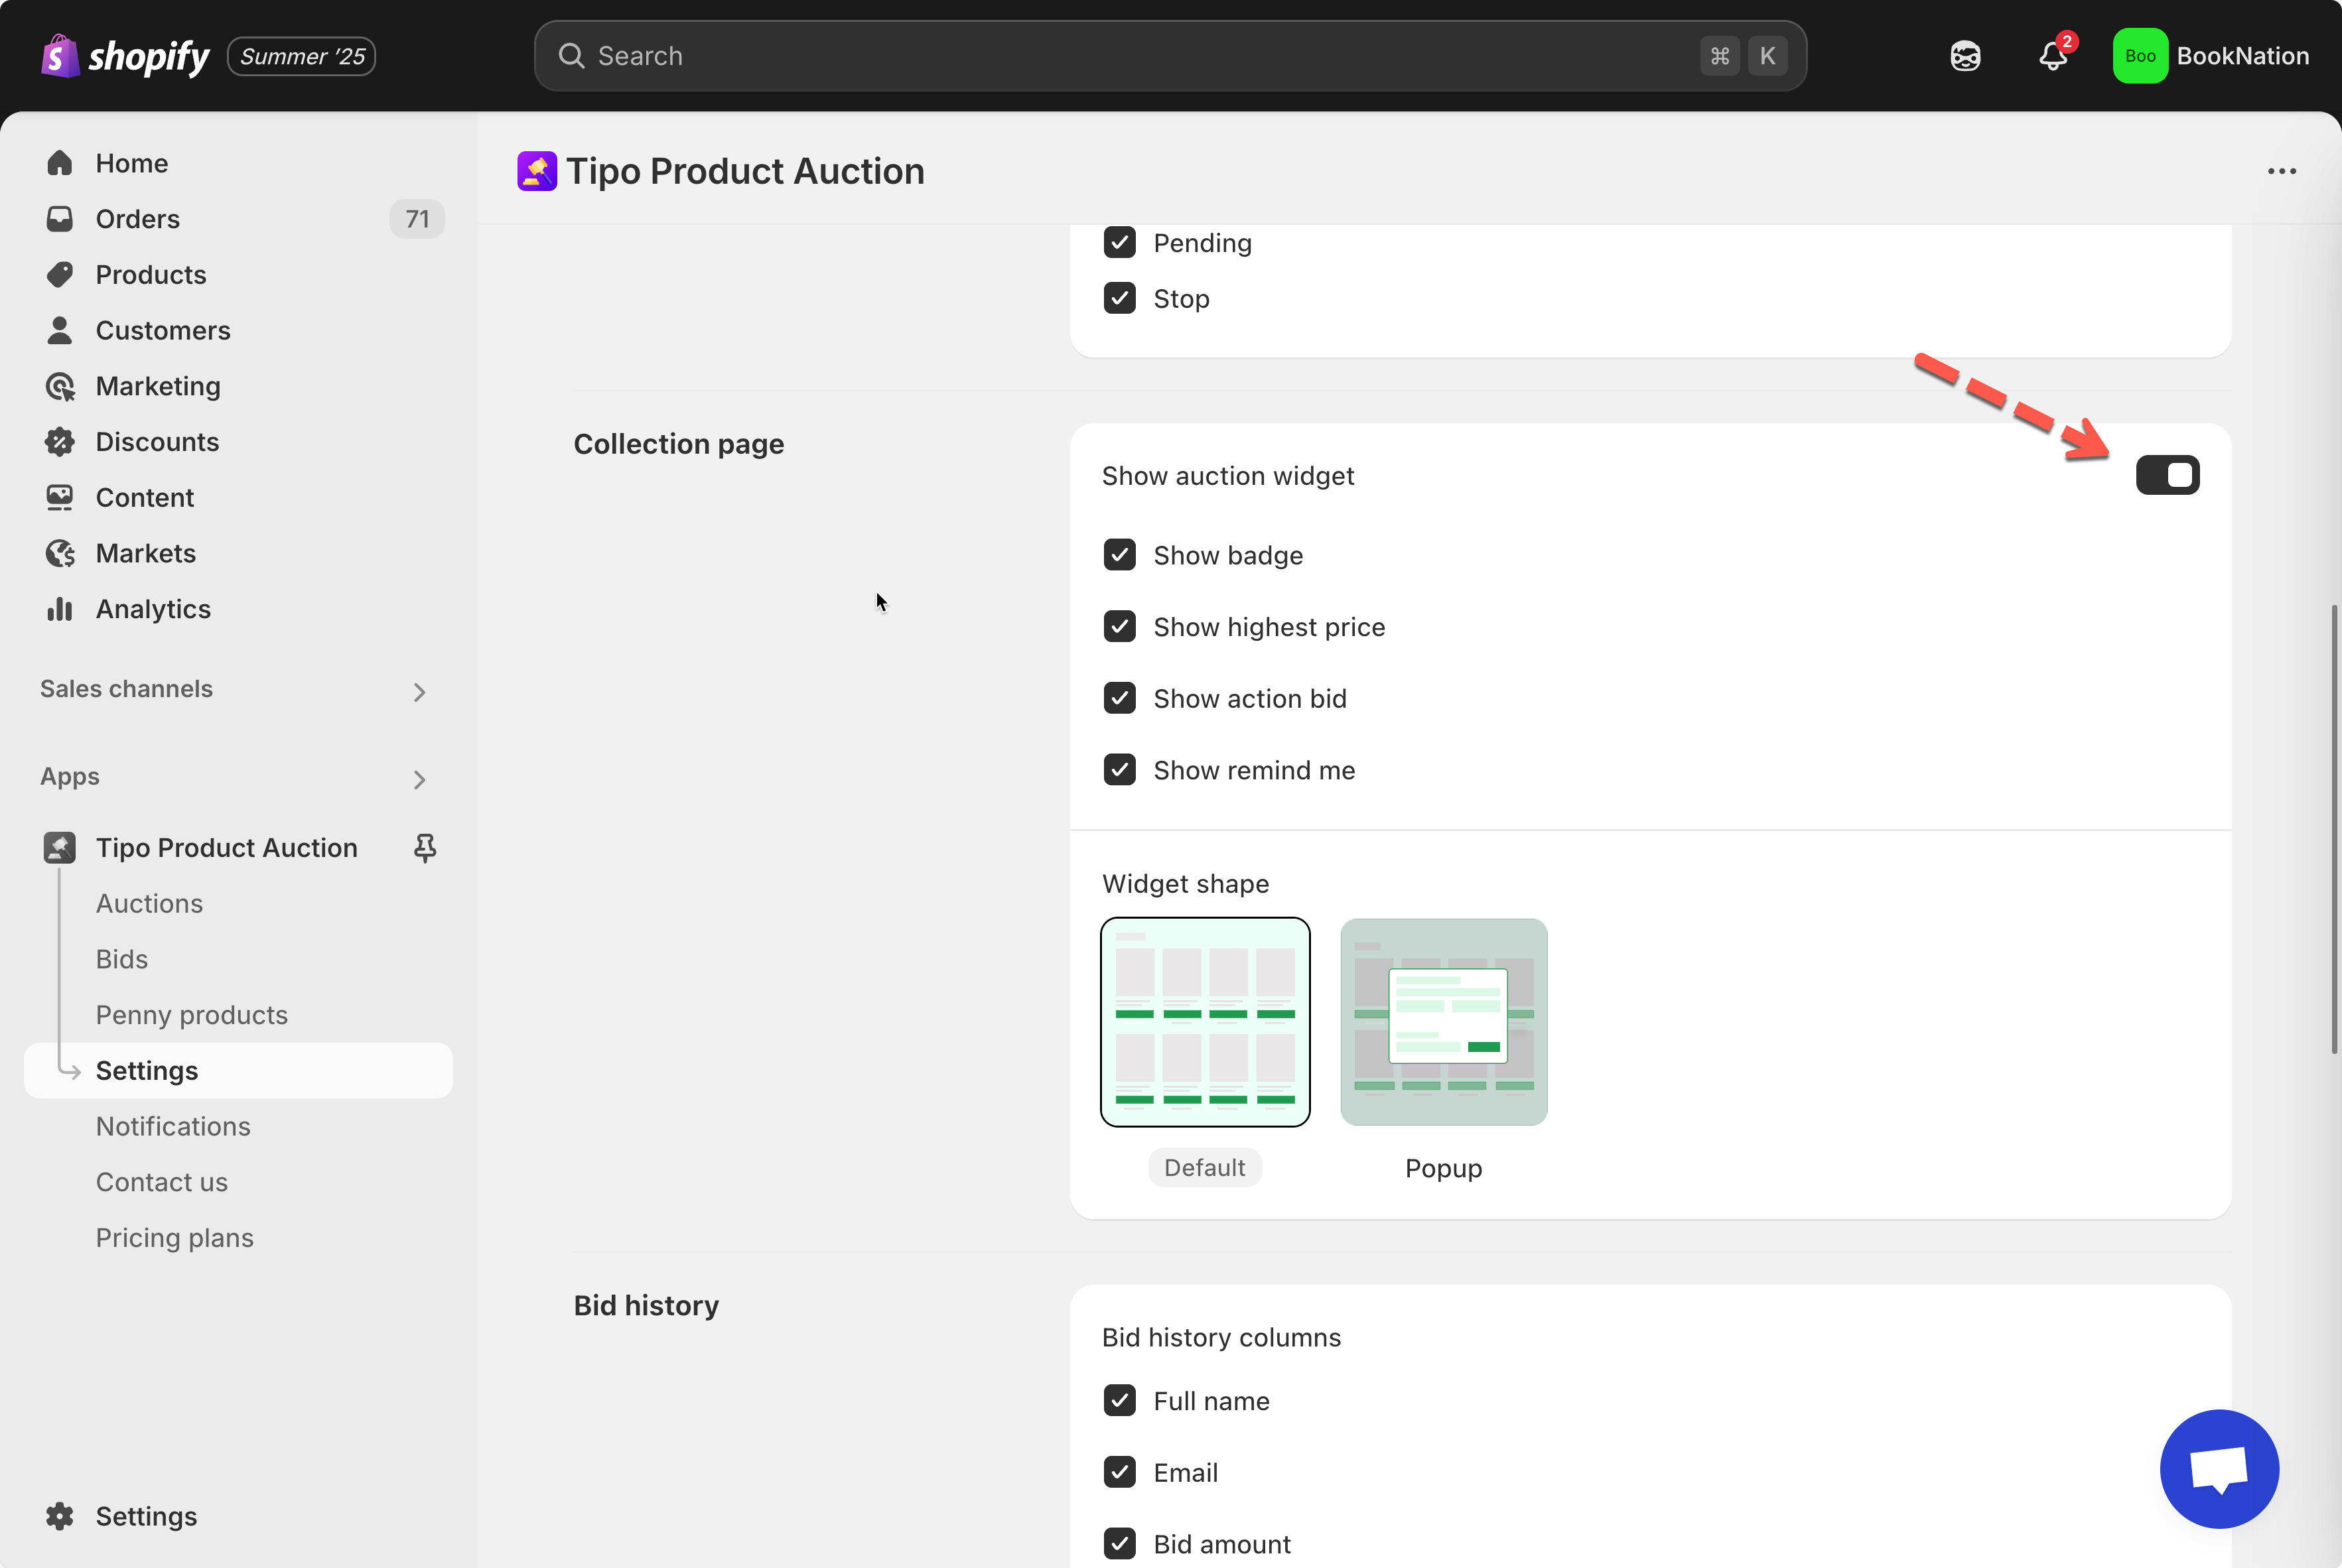This screenshot has height=1568, width=2342.
Task: Click the Settings gear at bottom left
Action: click(60, 1516)
